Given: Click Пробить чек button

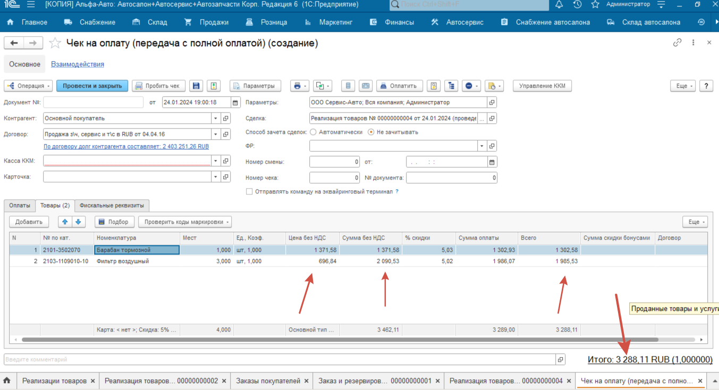Looking at the screenshot, I should pos(159,86).
